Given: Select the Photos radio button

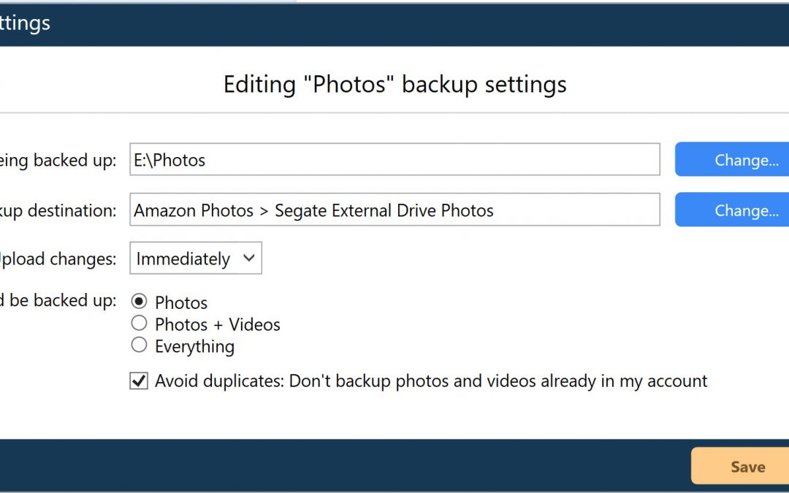Looking at the screenshot, I should (x=139, y=302).
